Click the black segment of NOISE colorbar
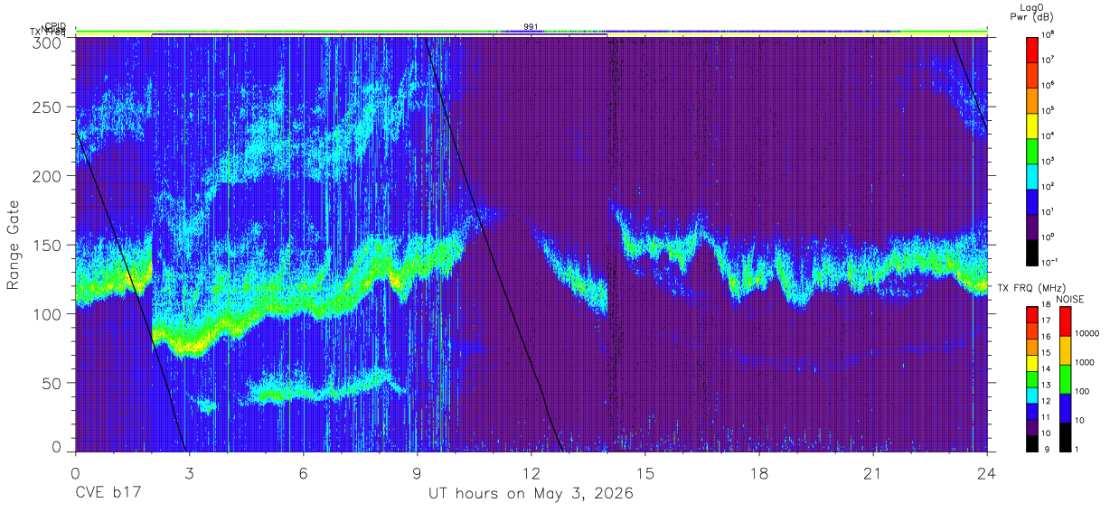 point(1065,437)
